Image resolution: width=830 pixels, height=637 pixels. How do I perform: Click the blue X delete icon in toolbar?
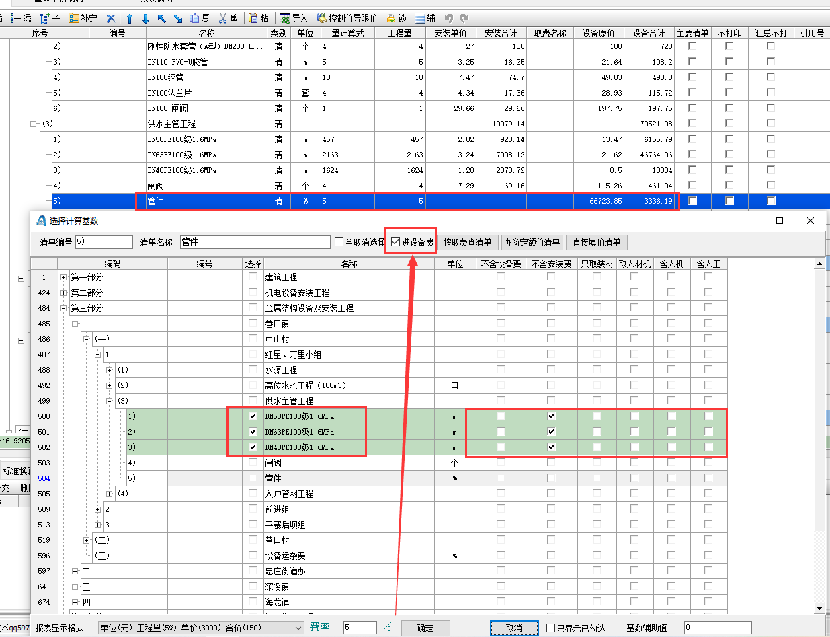click(x=111, y=19)
